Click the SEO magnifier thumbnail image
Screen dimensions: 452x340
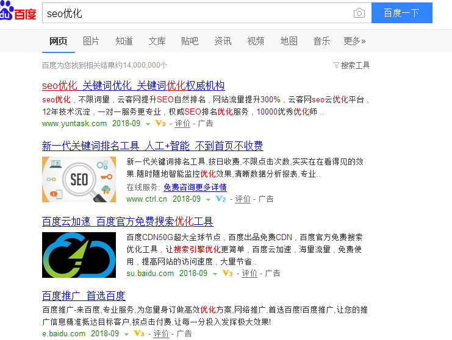coord(79,179)
